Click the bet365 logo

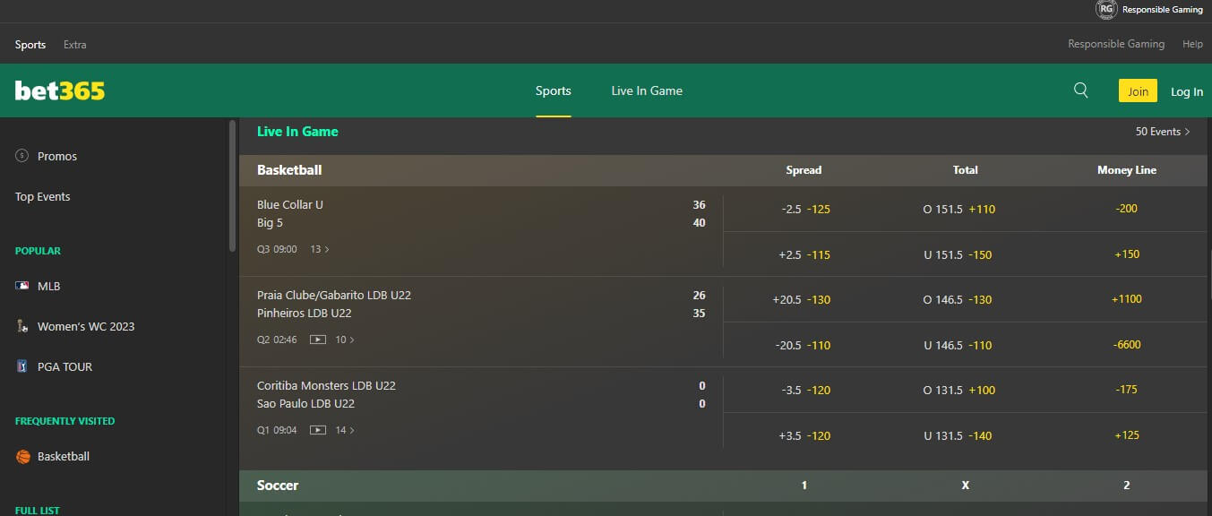tap(60, 90)
